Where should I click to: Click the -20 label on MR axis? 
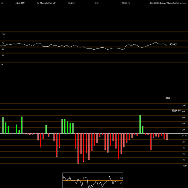click(x=183, y=142)
